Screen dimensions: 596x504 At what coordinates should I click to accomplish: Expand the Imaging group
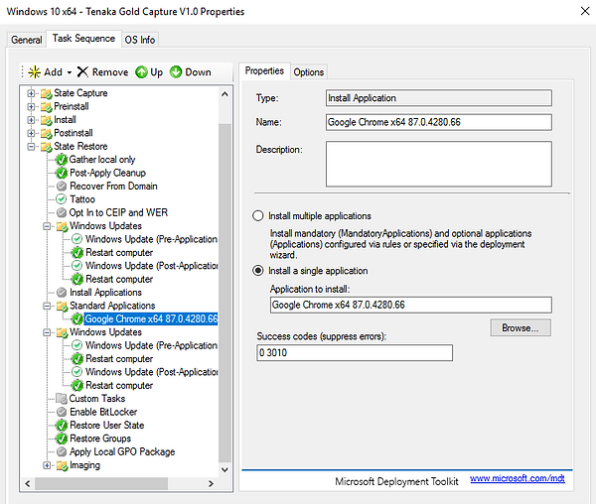(47, 465)
